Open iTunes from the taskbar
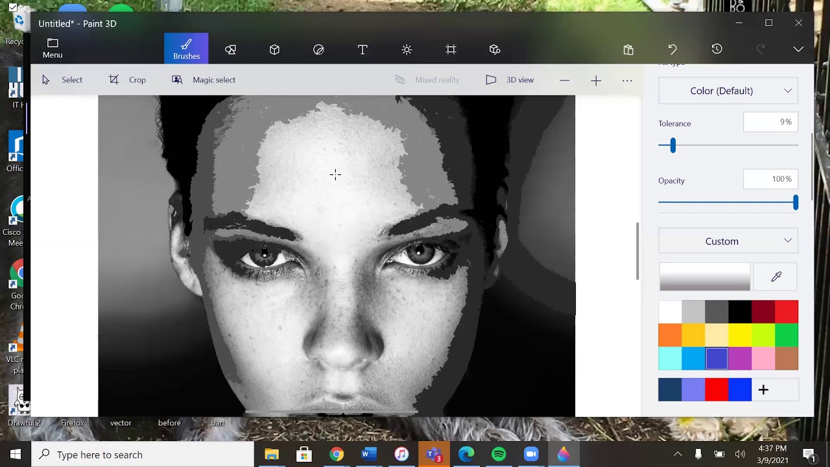This screenshot has height=467, width=830. [x=401, y=454]
